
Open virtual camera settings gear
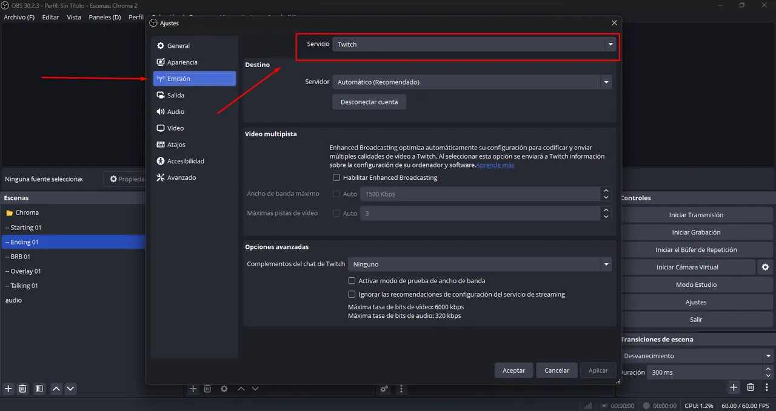pos(765,267)
